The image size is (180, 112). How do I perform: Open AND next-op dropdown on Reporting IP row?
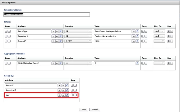pos(159,36)
